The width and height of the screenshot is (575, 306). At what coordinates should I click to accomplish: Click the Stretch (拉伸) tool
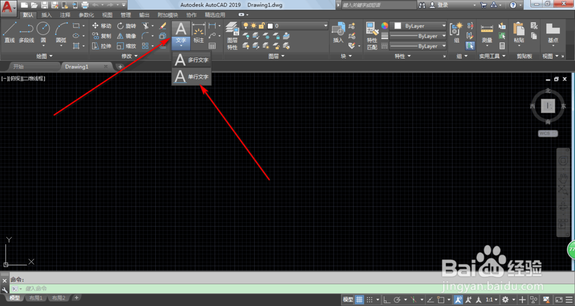pos(101,46)
